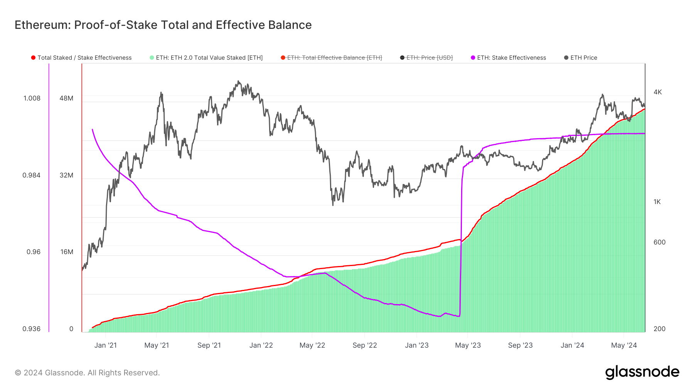The image size is (694, 390).
Task: Toggle the Total Staked / Stake Effectiveness legend label
Action: [x=84, y=58]
